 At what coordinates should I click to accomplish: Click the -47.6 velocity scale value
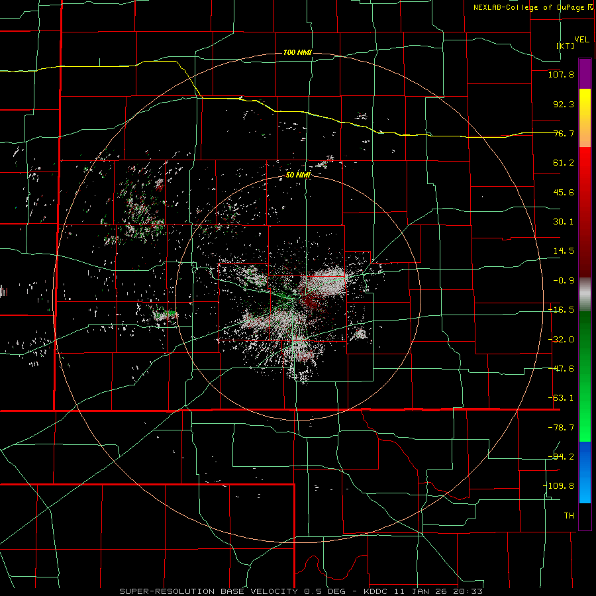tap(561, 369)
